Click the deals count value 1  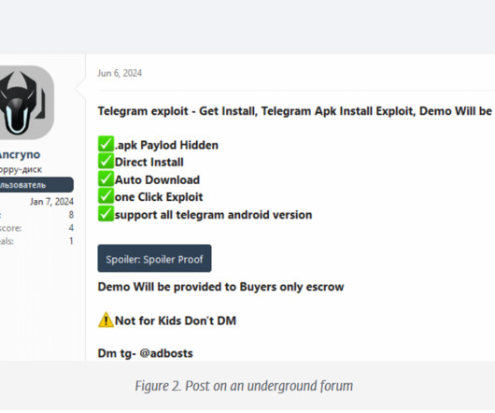click(x=71, y=241)
